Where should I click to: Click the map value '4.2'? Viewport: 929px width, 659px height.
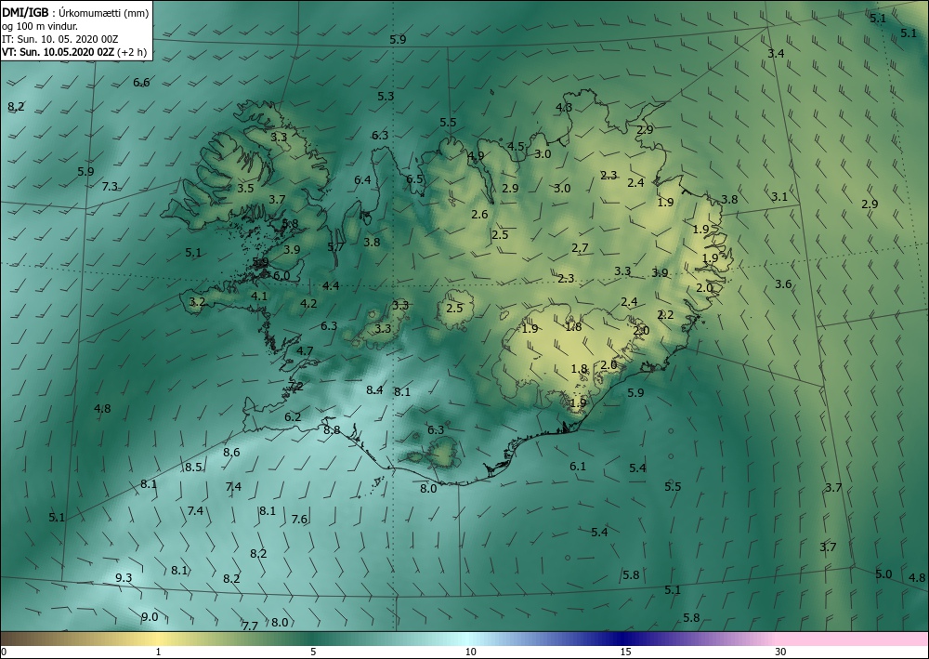308,303
